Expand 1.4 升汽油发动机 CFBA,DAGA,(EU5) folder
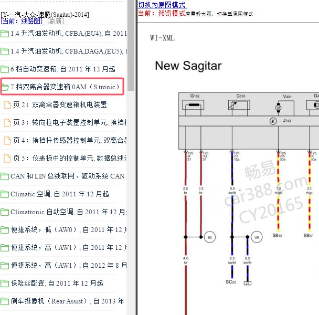Viewport: 319px width, 315px height. click(x=69, y=51)
